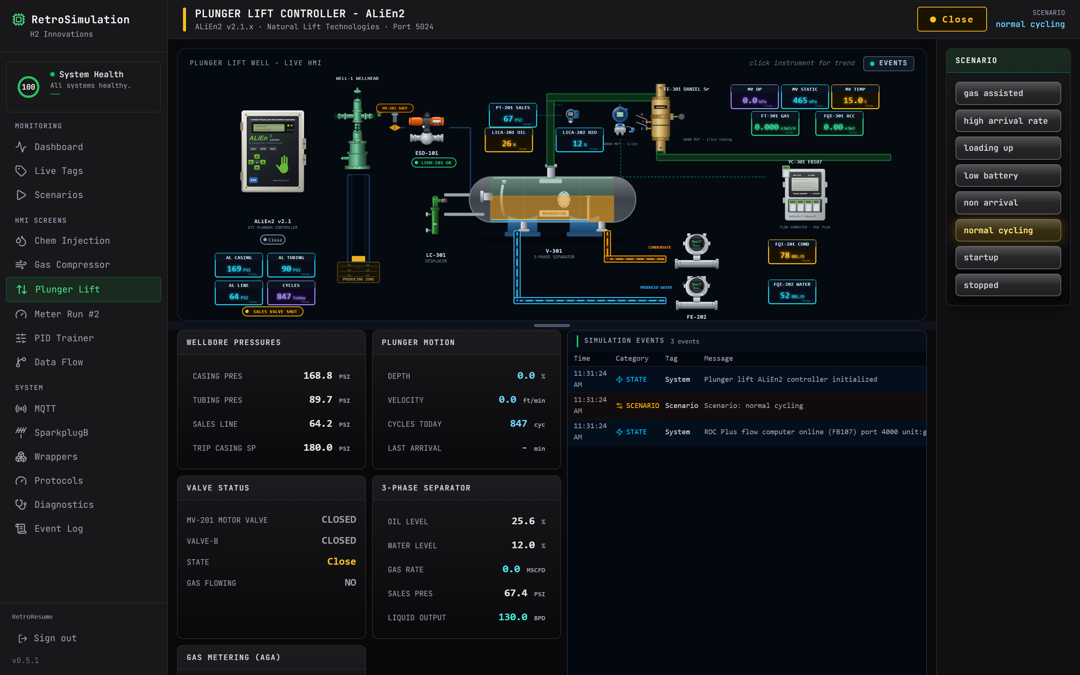Click the MV-101 SHUT valve tag
The height and width of the screenshot is (675, 1080).
pyautogui.click(x=395, y=108)
